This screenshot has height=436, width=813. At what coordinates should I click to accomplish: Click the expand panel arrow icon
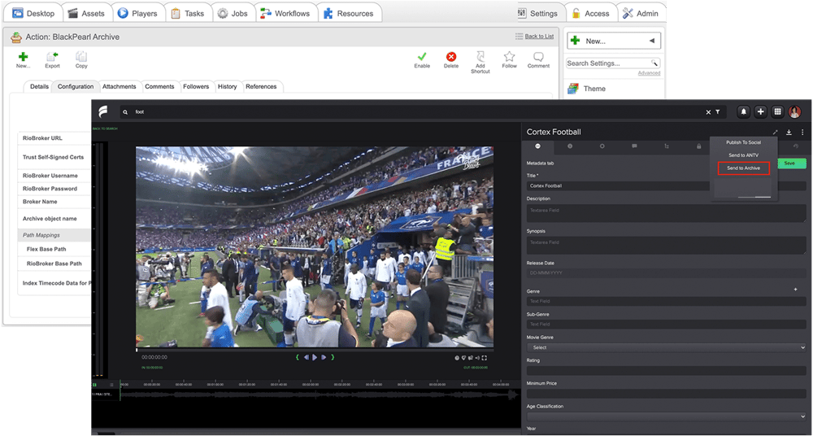pos(775,133)
